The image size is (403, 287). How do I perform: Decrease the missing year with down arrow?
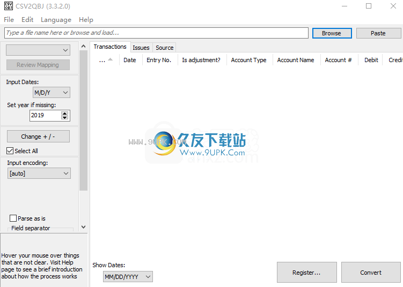tap(65, 118)
